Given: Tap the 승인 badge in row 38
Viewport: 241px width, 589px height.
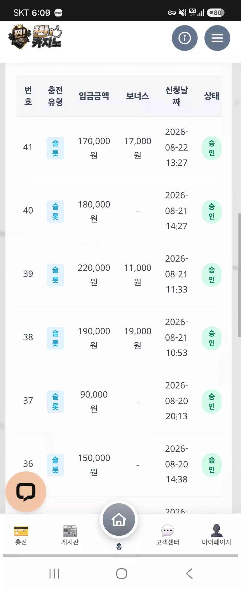Looking at the screenshot, I should 212,338.
